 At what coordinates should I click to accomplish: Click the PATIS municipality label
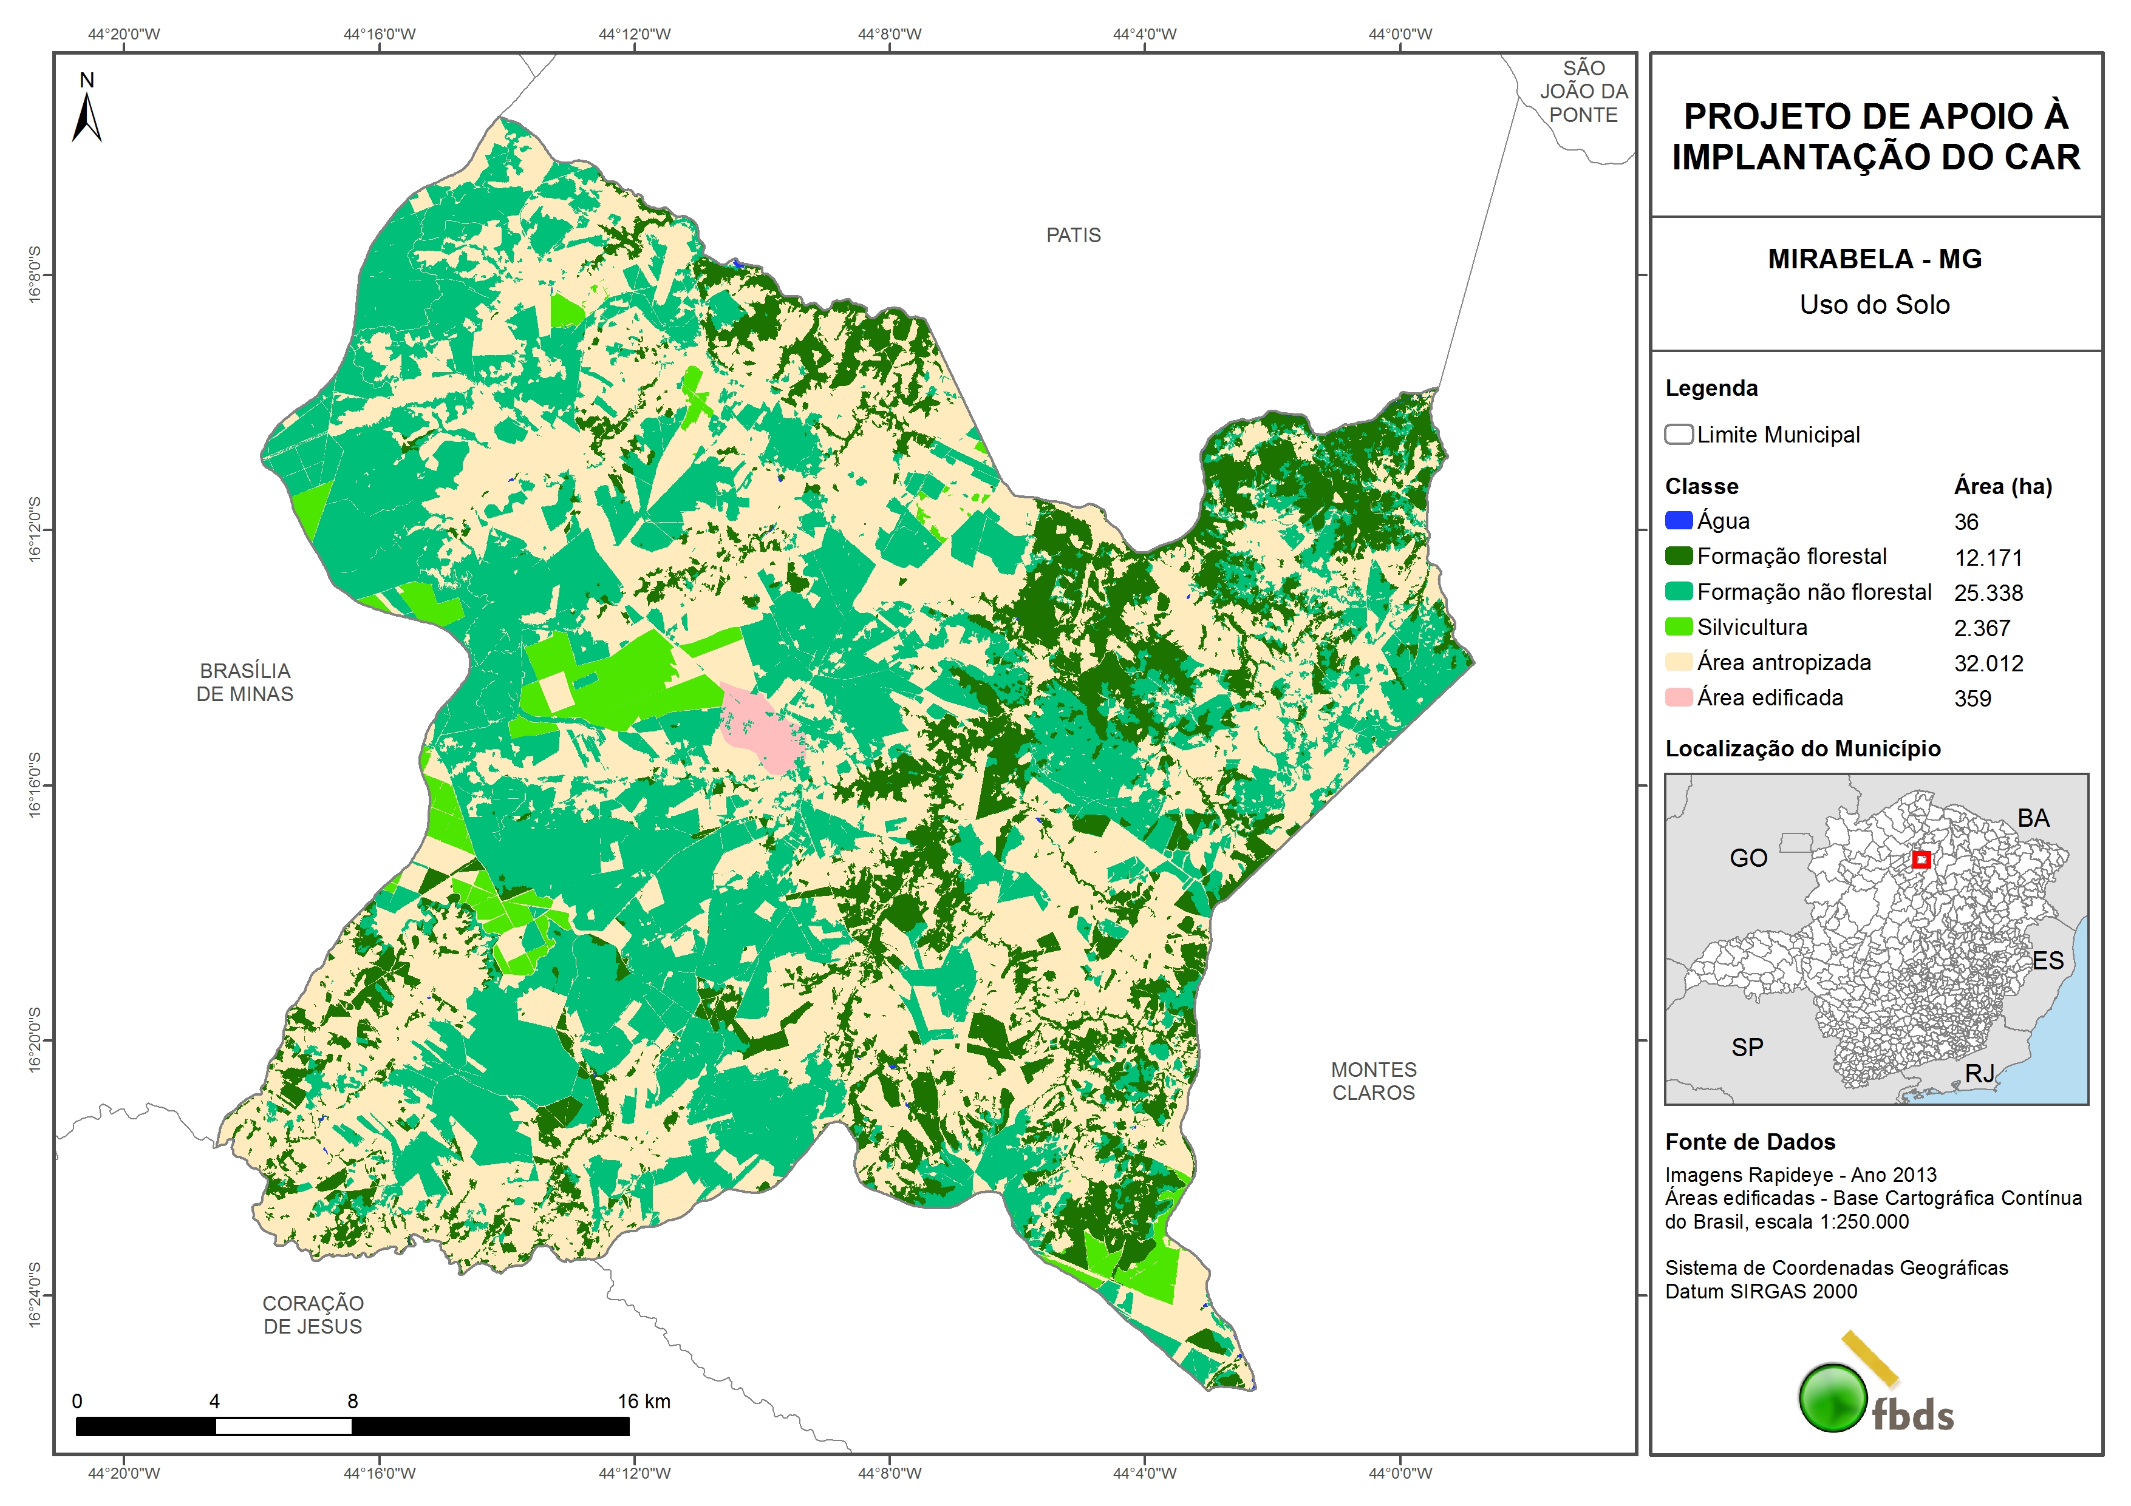point(1073,236)
